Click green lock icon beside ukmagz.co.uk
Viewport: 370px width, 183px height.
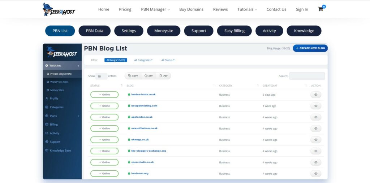(x=129, y=140)
